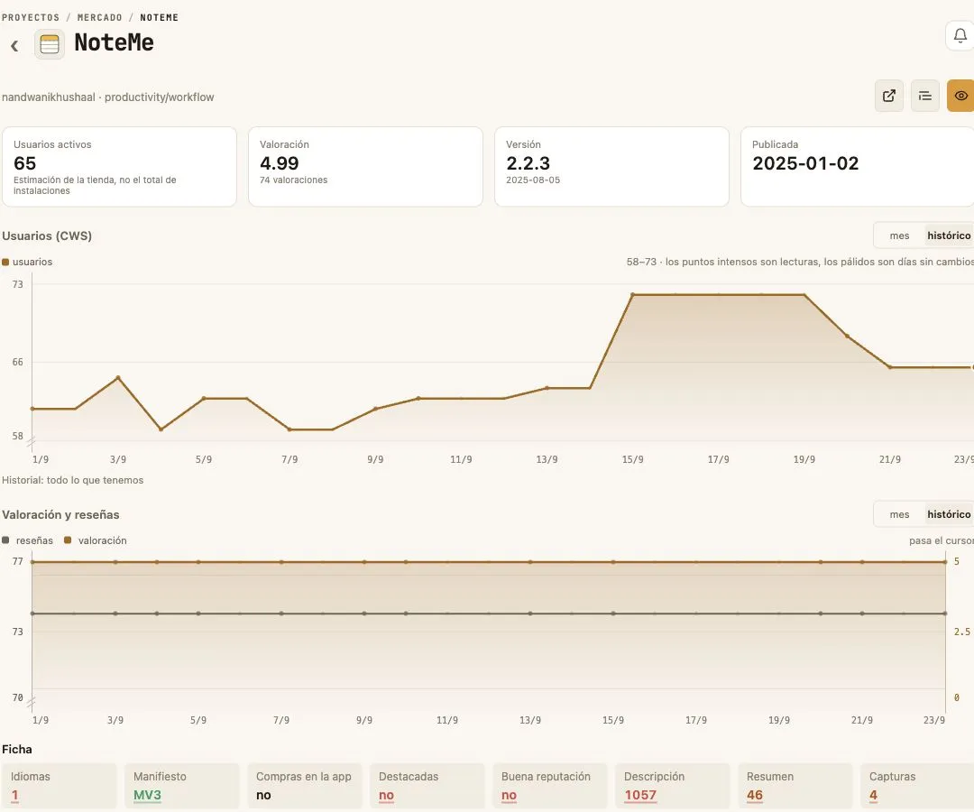The image size is (974, 812).
Task: Click the Destacadas no value
Action: tap(386, 795)
